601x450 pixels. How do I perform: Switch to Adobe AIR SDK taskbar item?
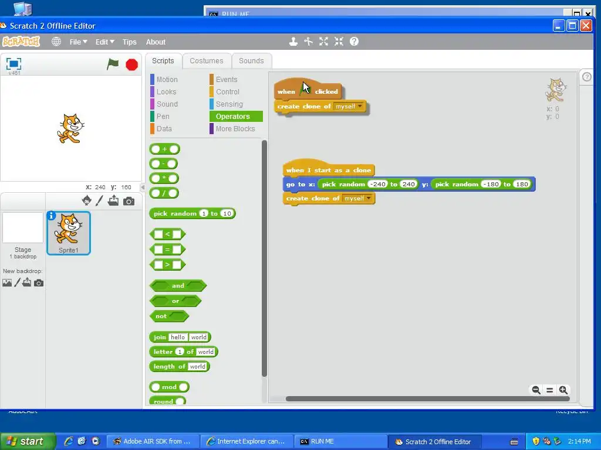click(153, 441)
